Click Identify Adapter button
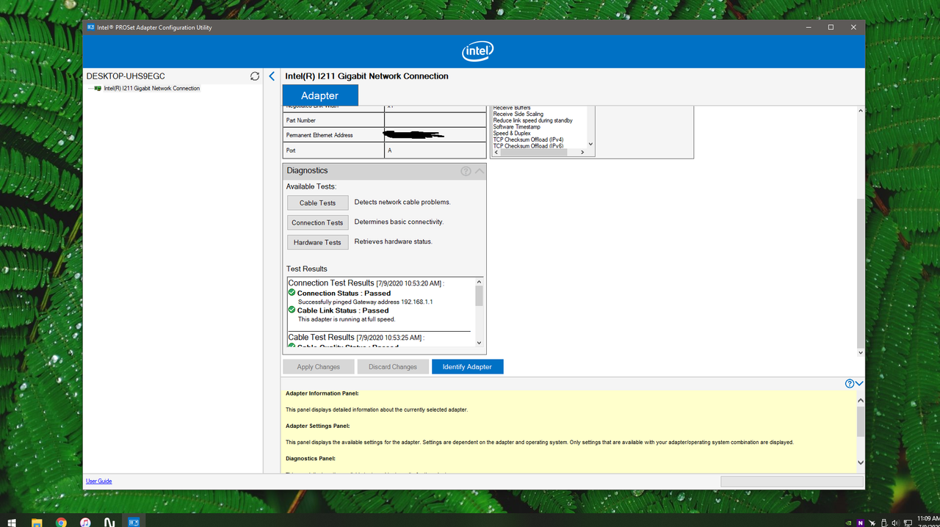The height and width of the screenshot is (527, 940). (x=467, y=367)
